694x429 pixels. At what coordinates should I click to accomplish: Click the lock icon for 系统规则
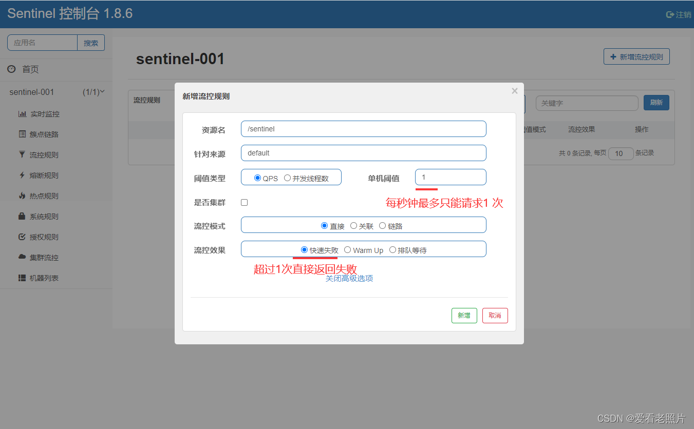[22, 216]
